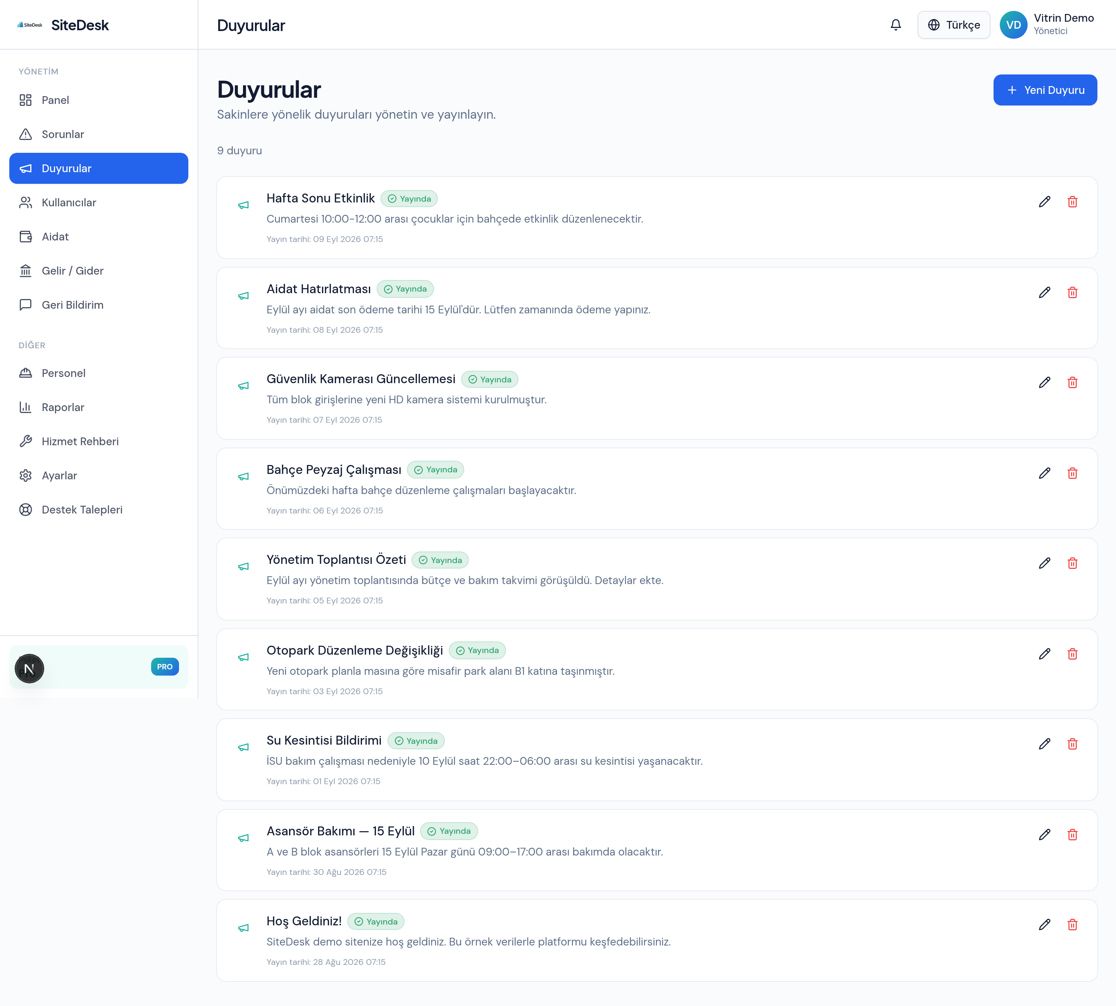This screenshot has width=1116, height=1006.
Task: Create a new announcement with Yeni Duyuru
Action: click(x=1045, y=90)
